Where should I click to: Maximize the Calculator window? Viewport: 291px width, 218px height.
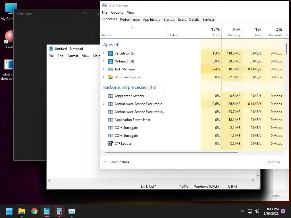(x=85, y=14)
